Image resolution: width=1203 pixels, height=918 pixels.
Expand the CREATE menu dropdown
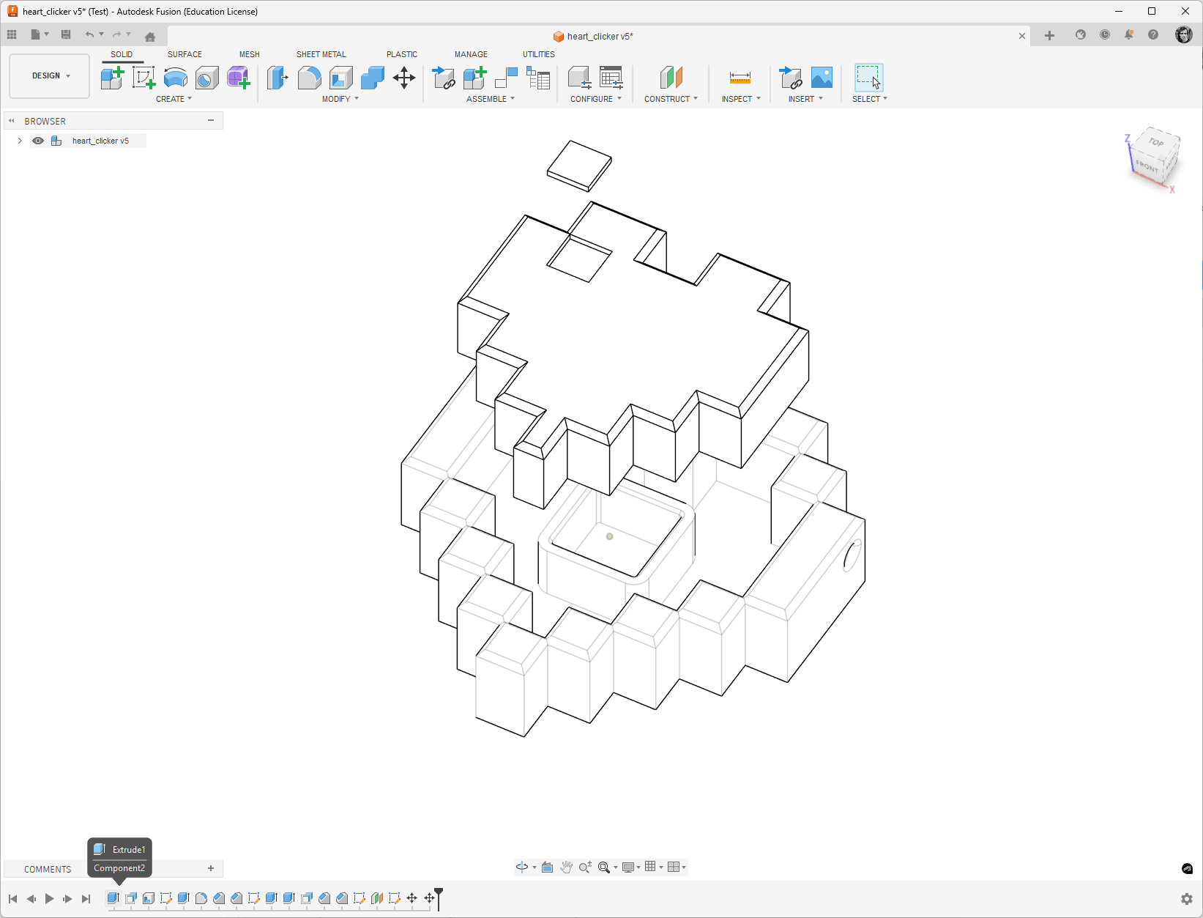coord(174,99)
